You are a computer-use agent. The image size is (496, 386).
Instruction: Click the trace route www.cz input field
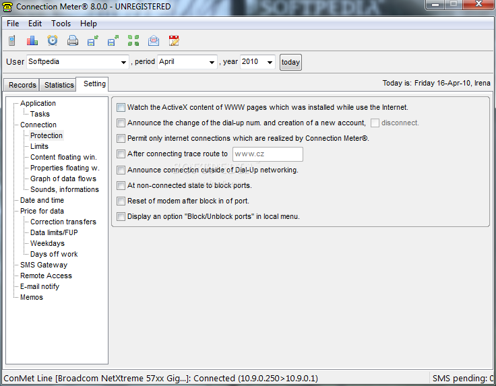pyautogui.click(x=268, y=154)
